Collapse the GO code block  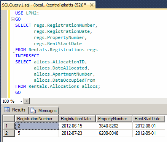pos(13,19)
